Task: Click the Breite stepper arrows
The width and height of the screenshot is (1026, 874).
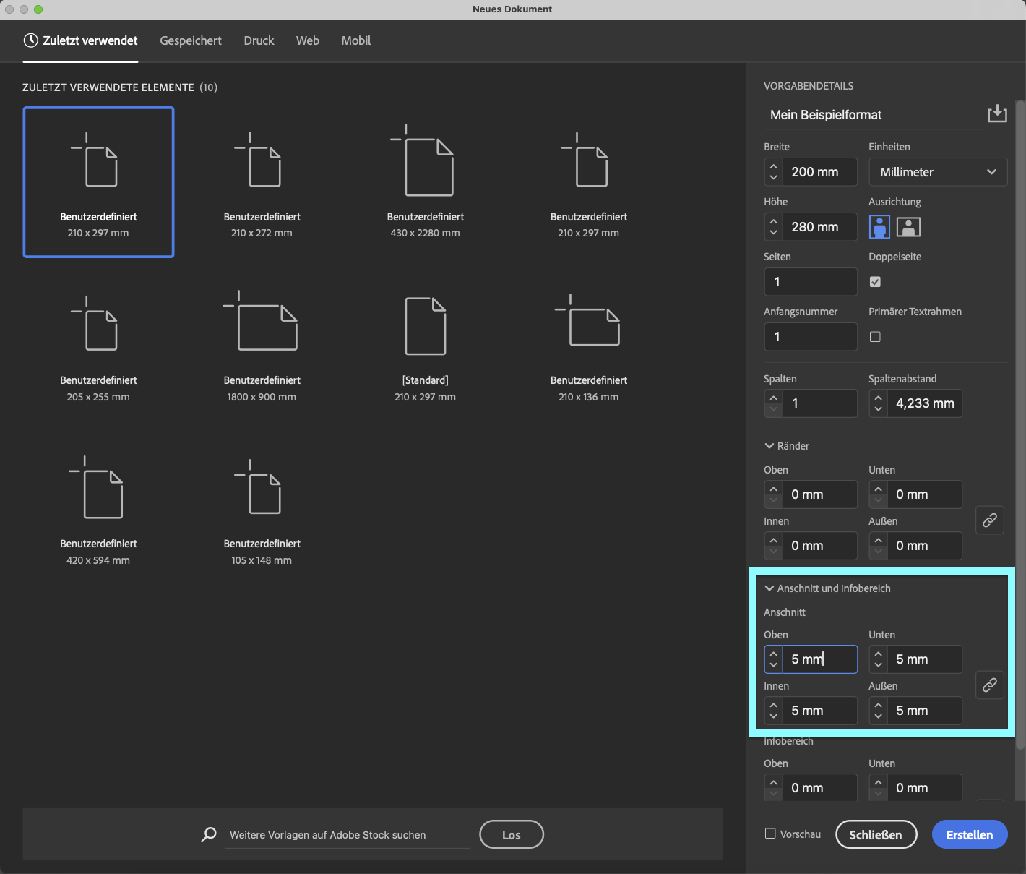Action: click(774, 172)
